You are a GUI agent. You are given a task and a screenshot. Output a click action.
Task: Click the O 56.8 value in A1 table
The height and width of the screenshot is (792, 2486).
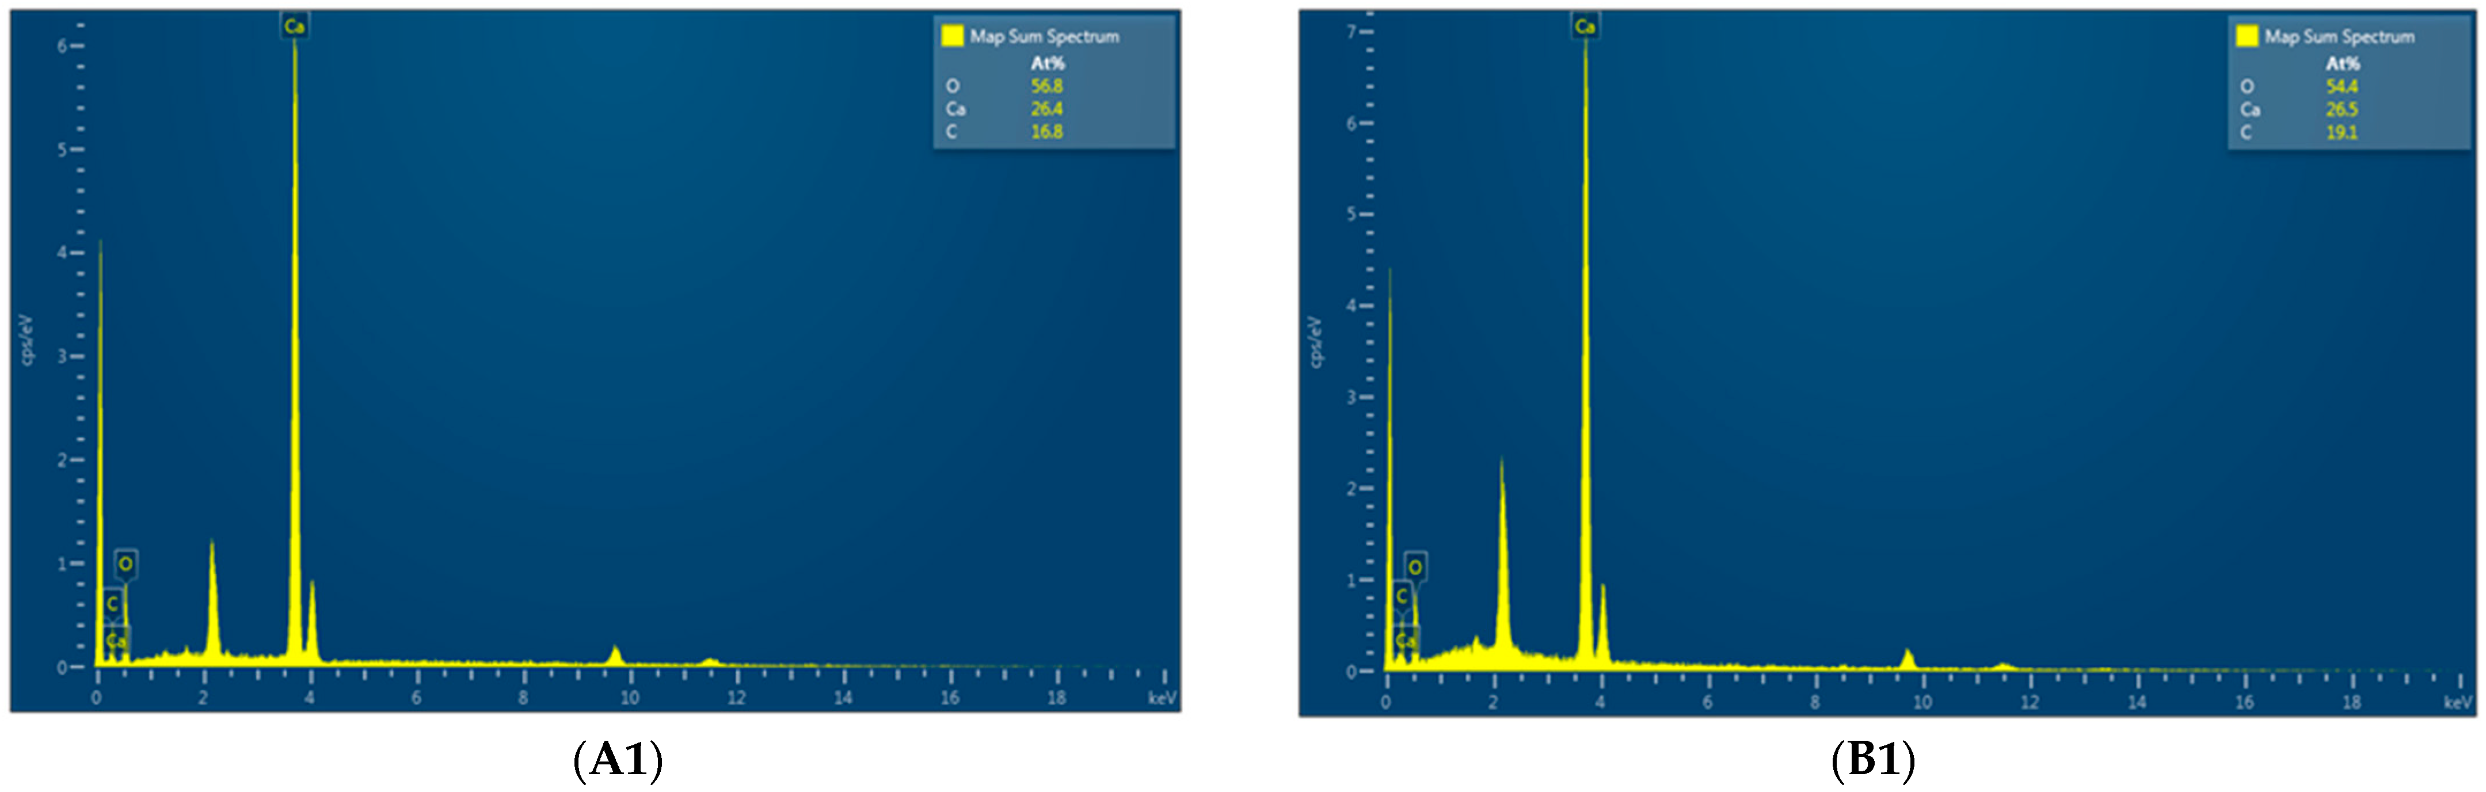(1046, 86)
